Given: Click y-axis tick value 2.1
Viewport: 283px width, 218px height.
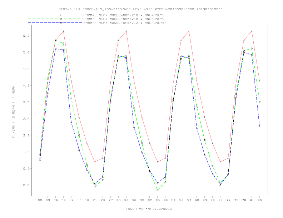Looking at the screenshot, I should pos(26,135).
